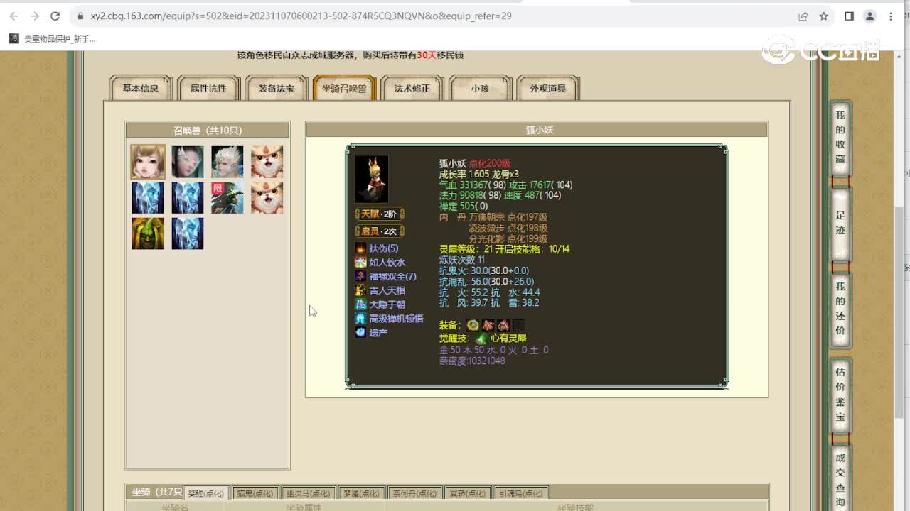910x511 pixels.
Task: Click the site lock icon in the address bar
Action: [80, 16]
